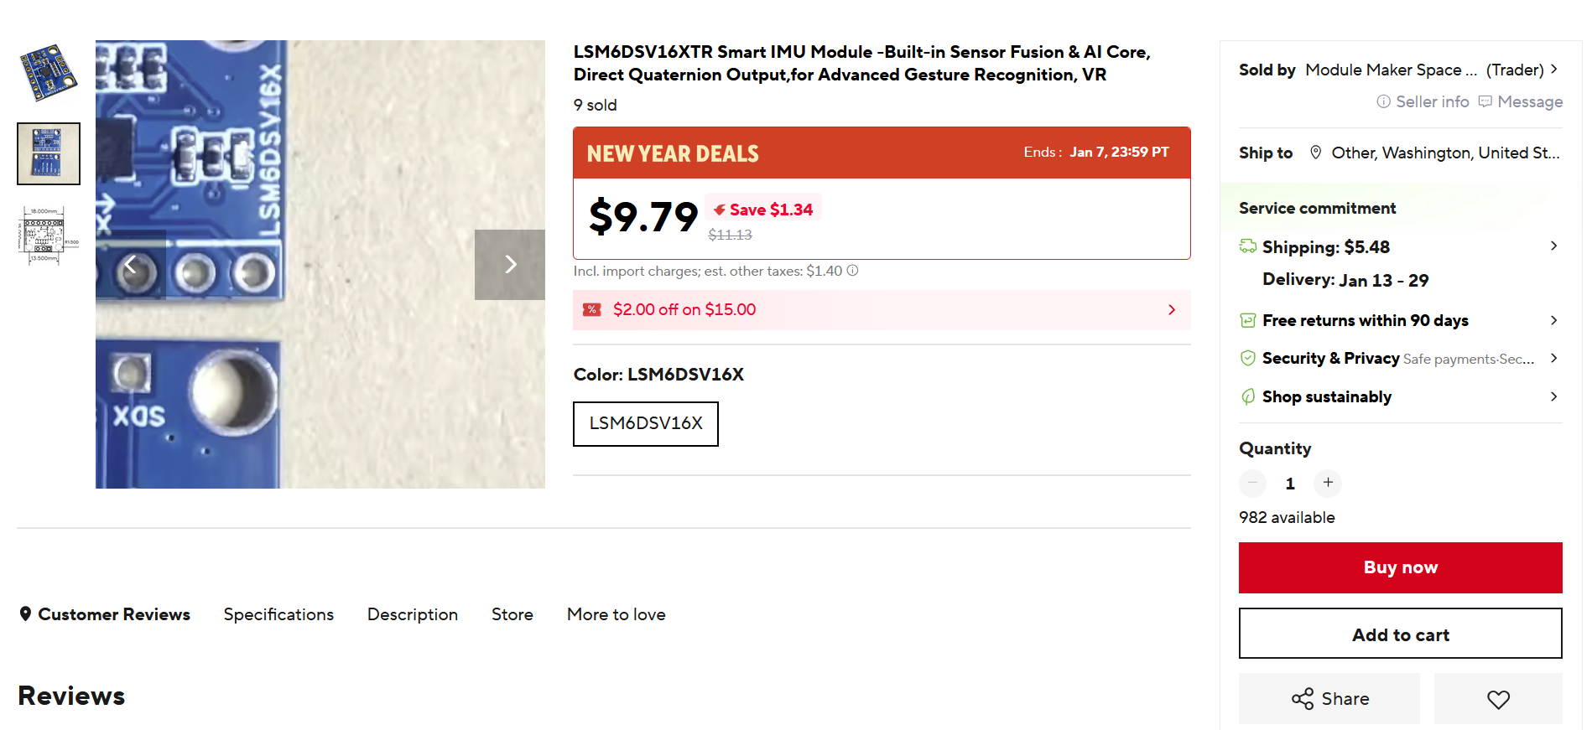Screen dimensions: 1592x730
Task: Open Seller info
Action: [1423, 102]
